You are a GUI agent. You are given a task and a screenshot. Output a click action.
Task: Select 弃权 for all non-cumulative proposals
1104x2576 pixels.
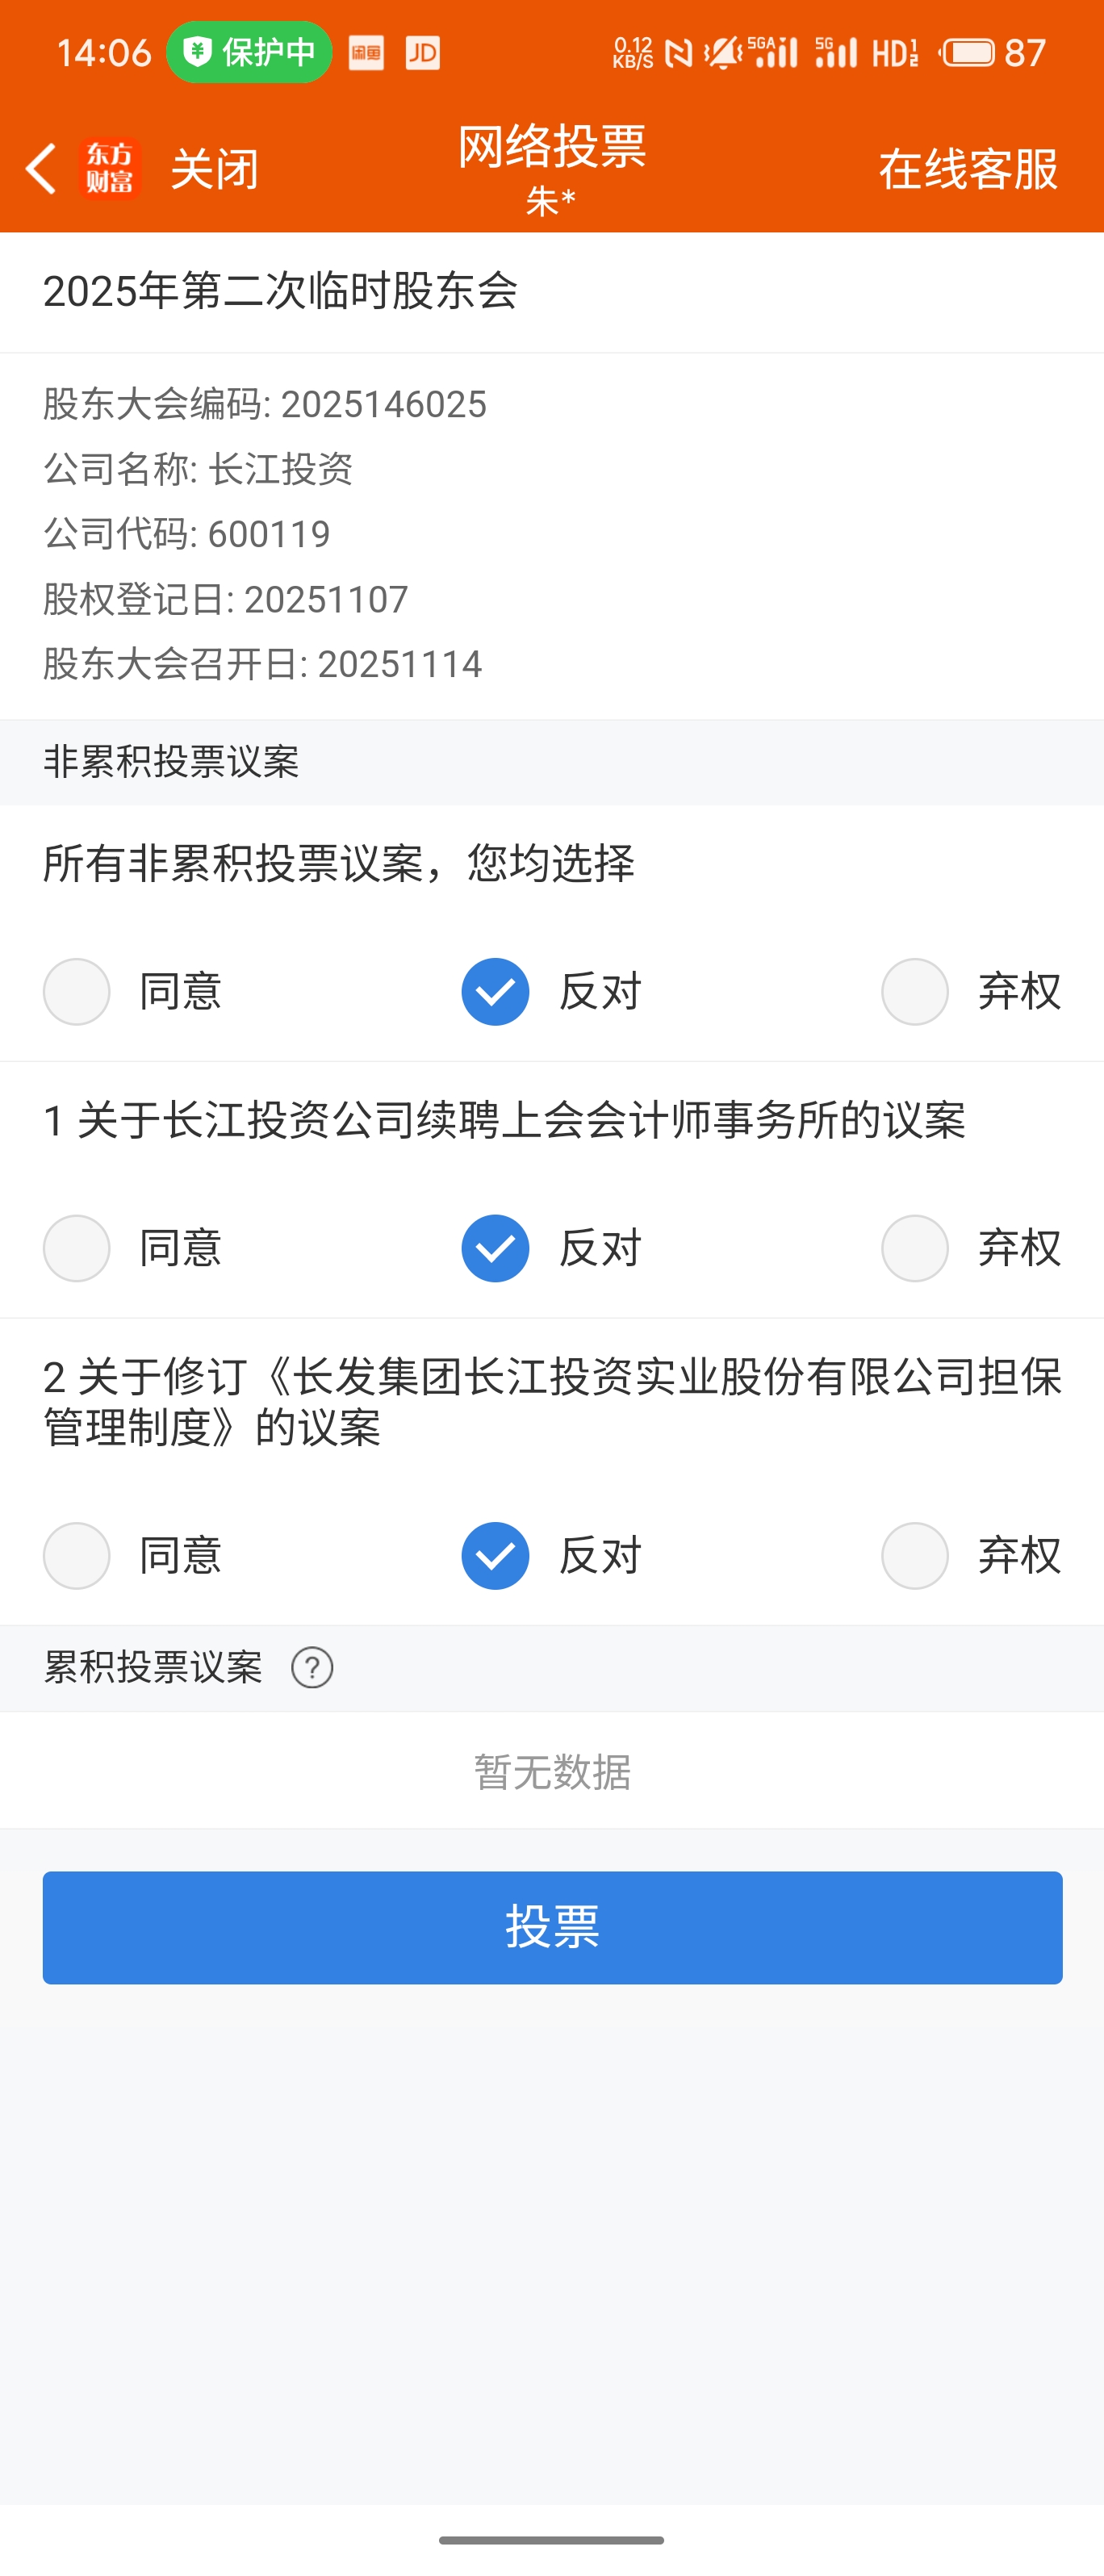pos(915,991)
